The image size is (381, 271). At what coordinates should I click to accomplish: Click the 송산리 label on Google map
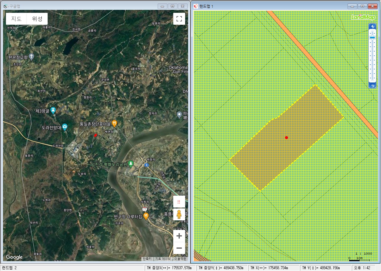[41, 91]
